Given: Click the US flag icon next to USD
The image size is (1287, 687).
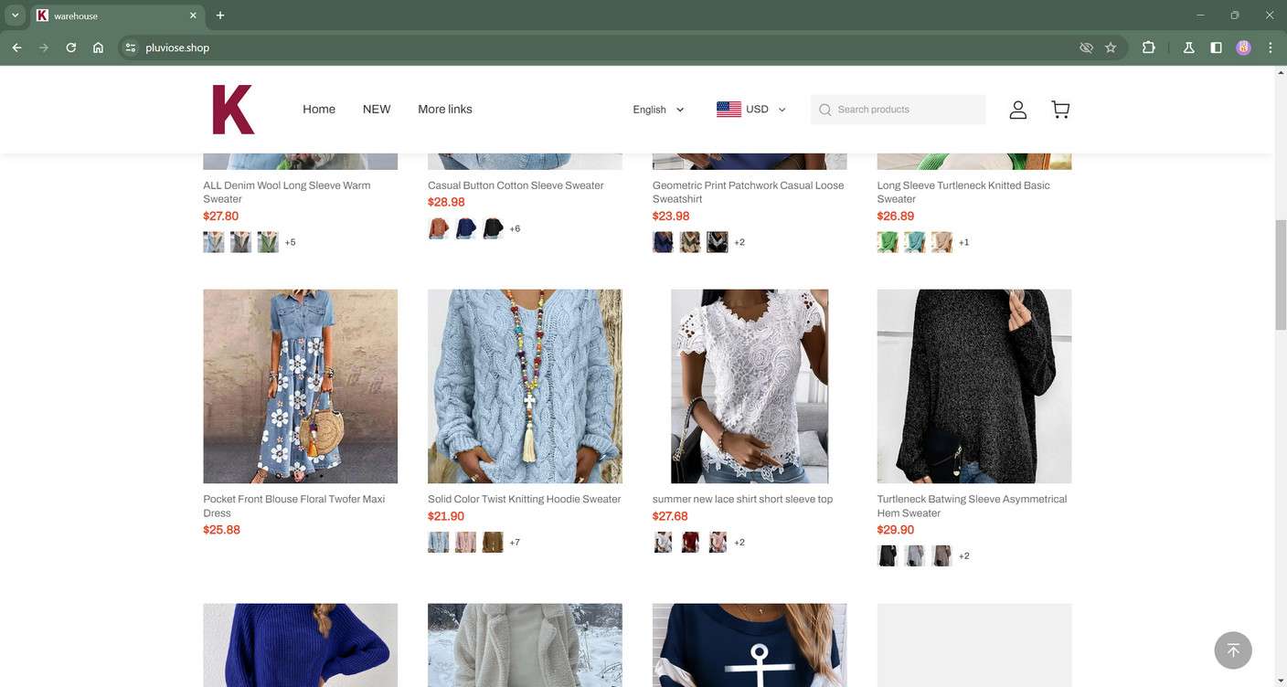Looking at the screenshot, I should click(729, 109).
